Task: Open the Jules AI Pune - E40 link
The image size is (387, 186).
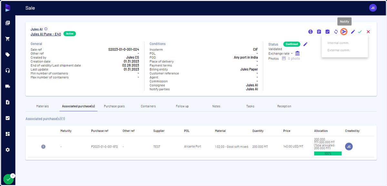Action: (46, 34)
